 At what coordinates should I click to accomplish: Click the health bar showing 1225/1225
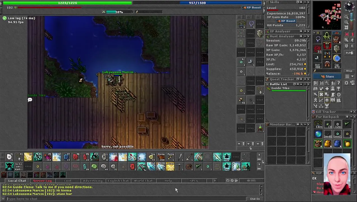tap(67, 3)
